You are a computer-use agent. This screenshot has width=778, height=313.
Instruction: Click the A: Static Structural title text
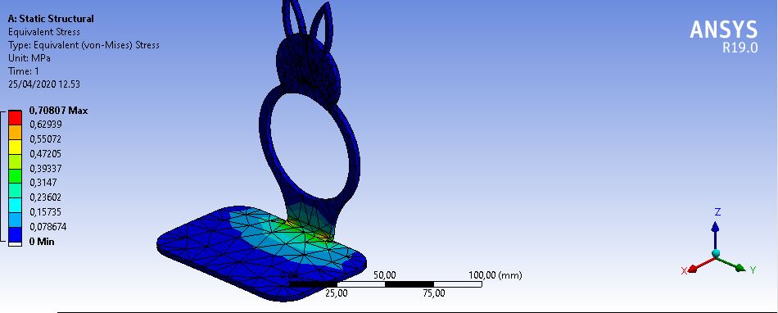tap(51, 19)
